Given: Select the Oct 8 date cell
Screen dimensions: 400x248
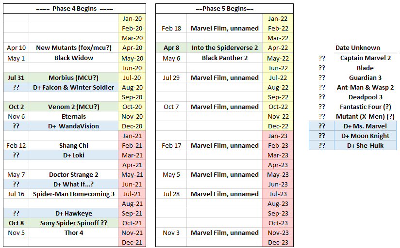Looking at the screenshot, I should pos(16,223).
